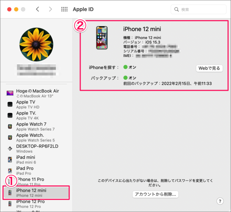This screenshot has width=231, height=212.
Task: Close the Apple ID window
Action: point(9,9)
